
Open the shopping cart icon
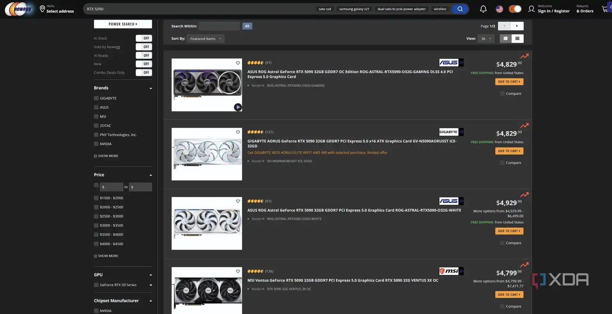point(605,9)
